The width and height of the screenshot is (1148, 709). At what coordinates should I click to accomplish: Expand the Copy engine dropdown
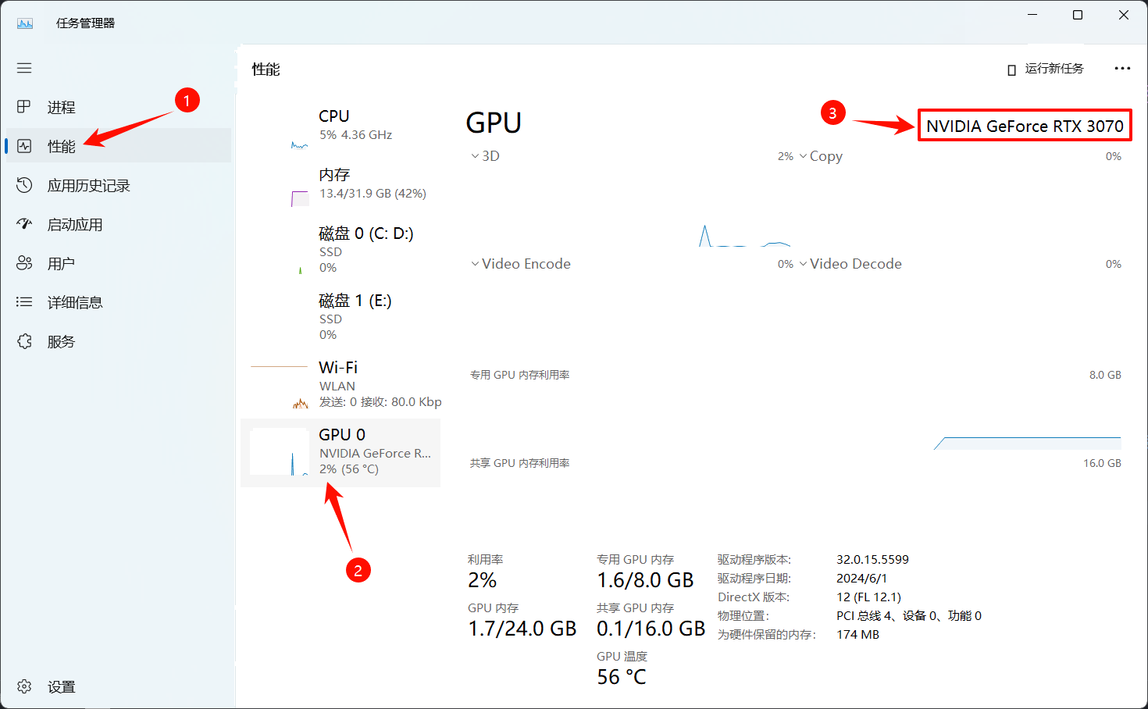point(821,156)
